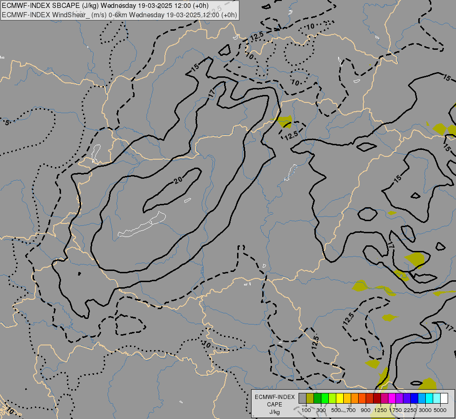Select the 700 legend value
Screen dimensions: 456x419
[351, 410]
